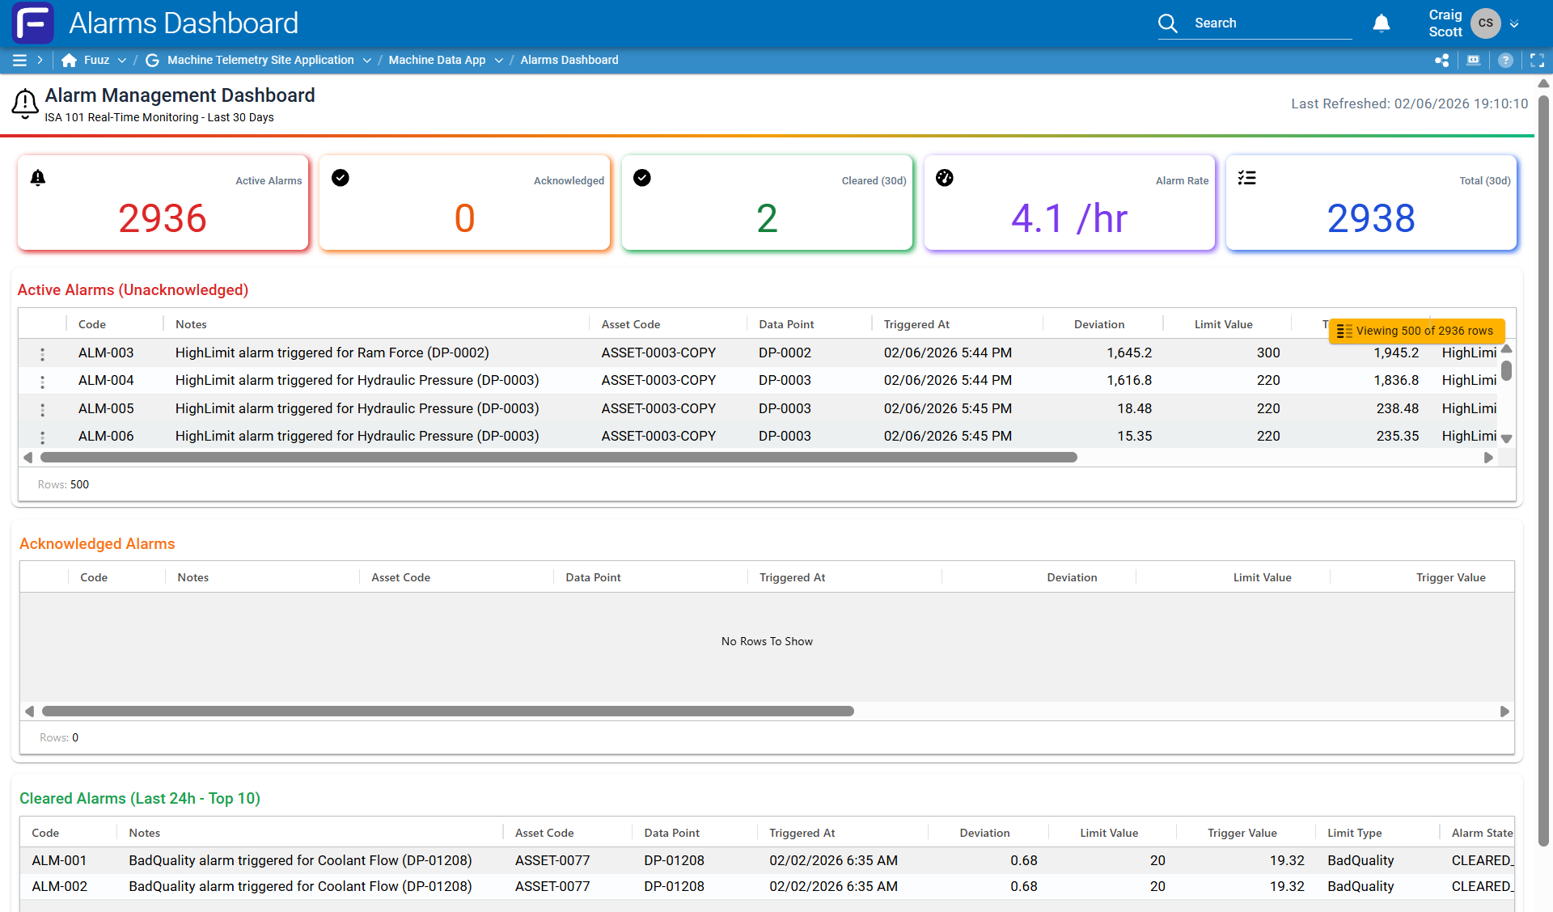This screenshot has width=1553, height=912.
Task: Click the Fuuz breadcrumb link
Action: [97, 60]
